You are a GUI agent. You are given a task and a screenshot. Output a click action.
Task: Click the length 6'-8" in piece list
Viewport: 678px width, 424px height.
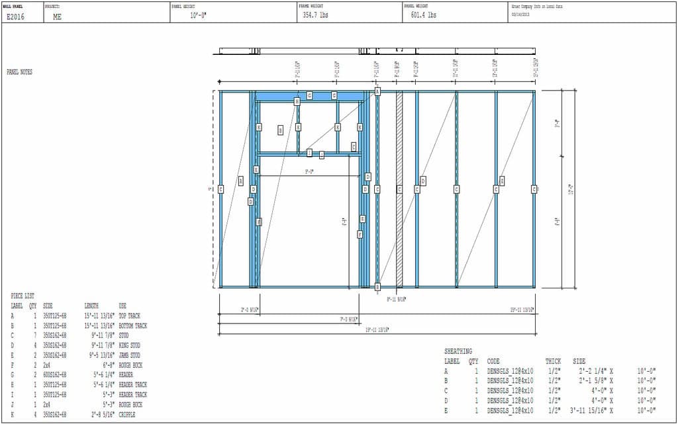point(109,365)
